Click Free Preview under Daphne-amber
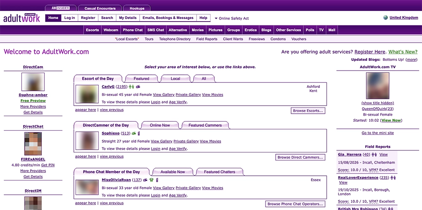 tap(33, 101)
